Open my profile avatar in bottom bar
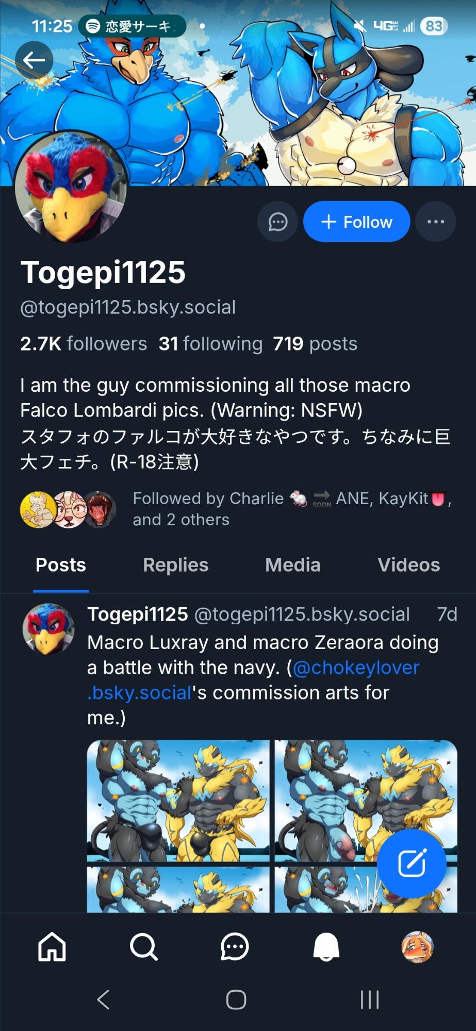 click(417, 947)
